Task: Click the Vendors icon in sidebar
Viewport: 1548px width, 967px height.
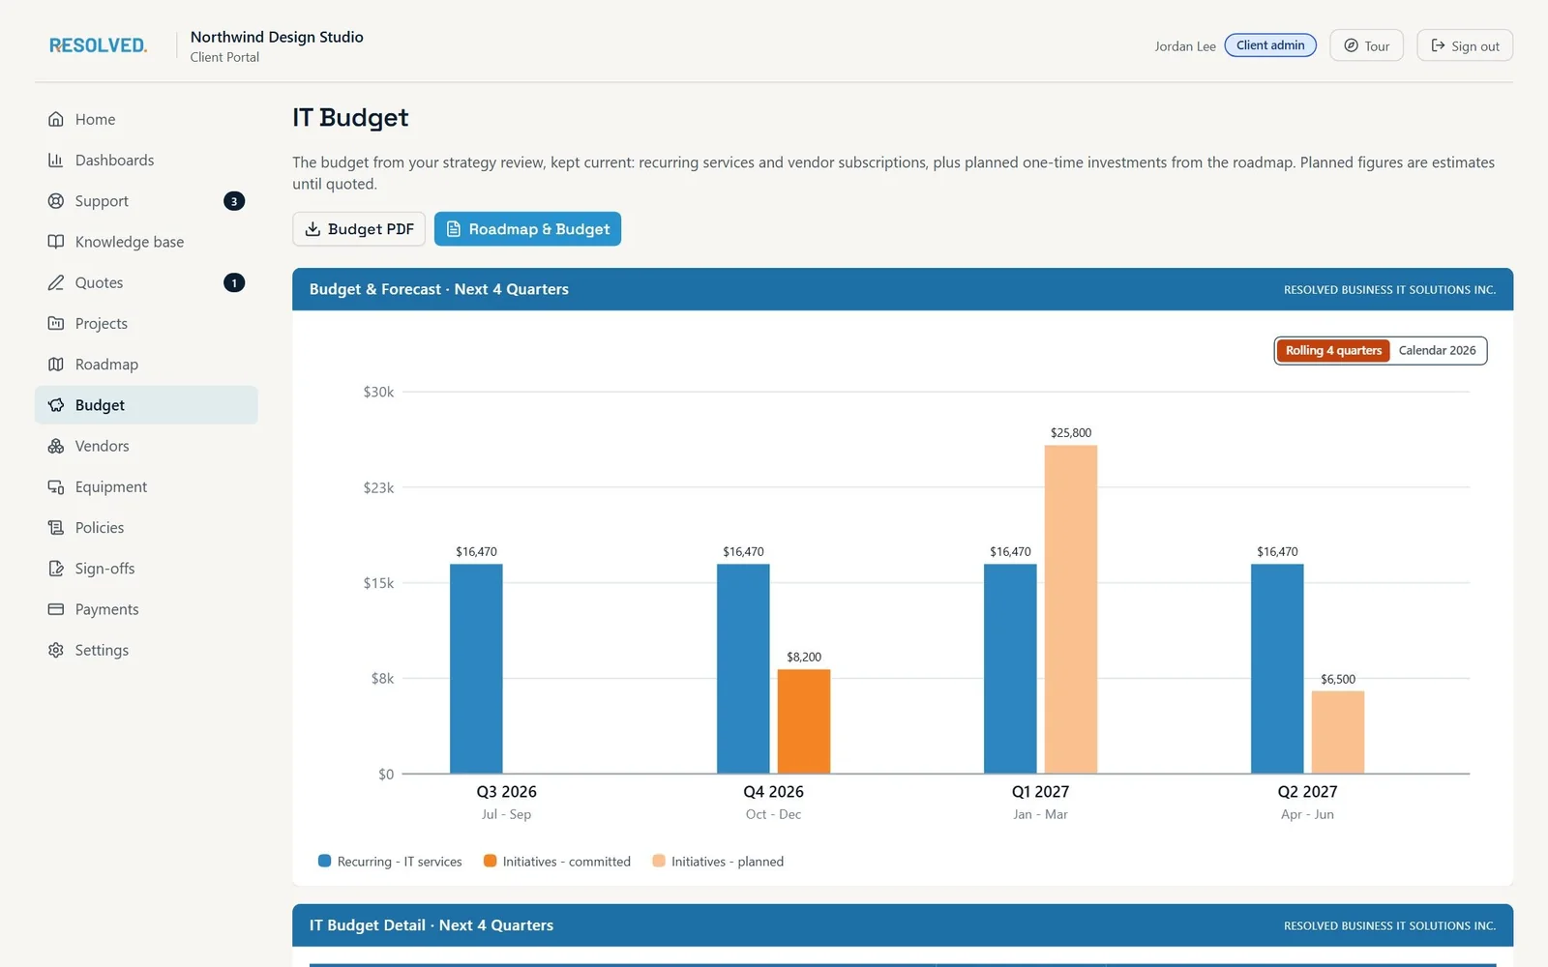Action: (56, 446)
